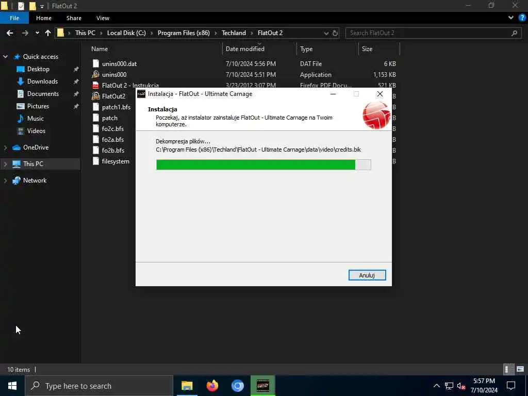Open Music in navigation pane
528x396 pixels.
[36, 119]
